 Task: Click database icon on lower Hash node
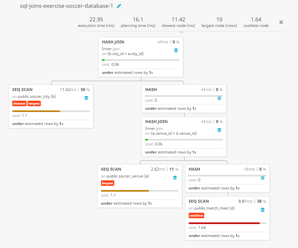[263, 178]
